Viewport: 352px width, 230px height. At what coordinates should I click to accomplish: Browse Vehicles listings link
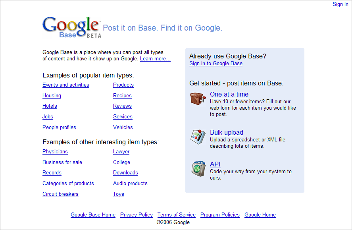pyautogui.click(x=123, y=128)
